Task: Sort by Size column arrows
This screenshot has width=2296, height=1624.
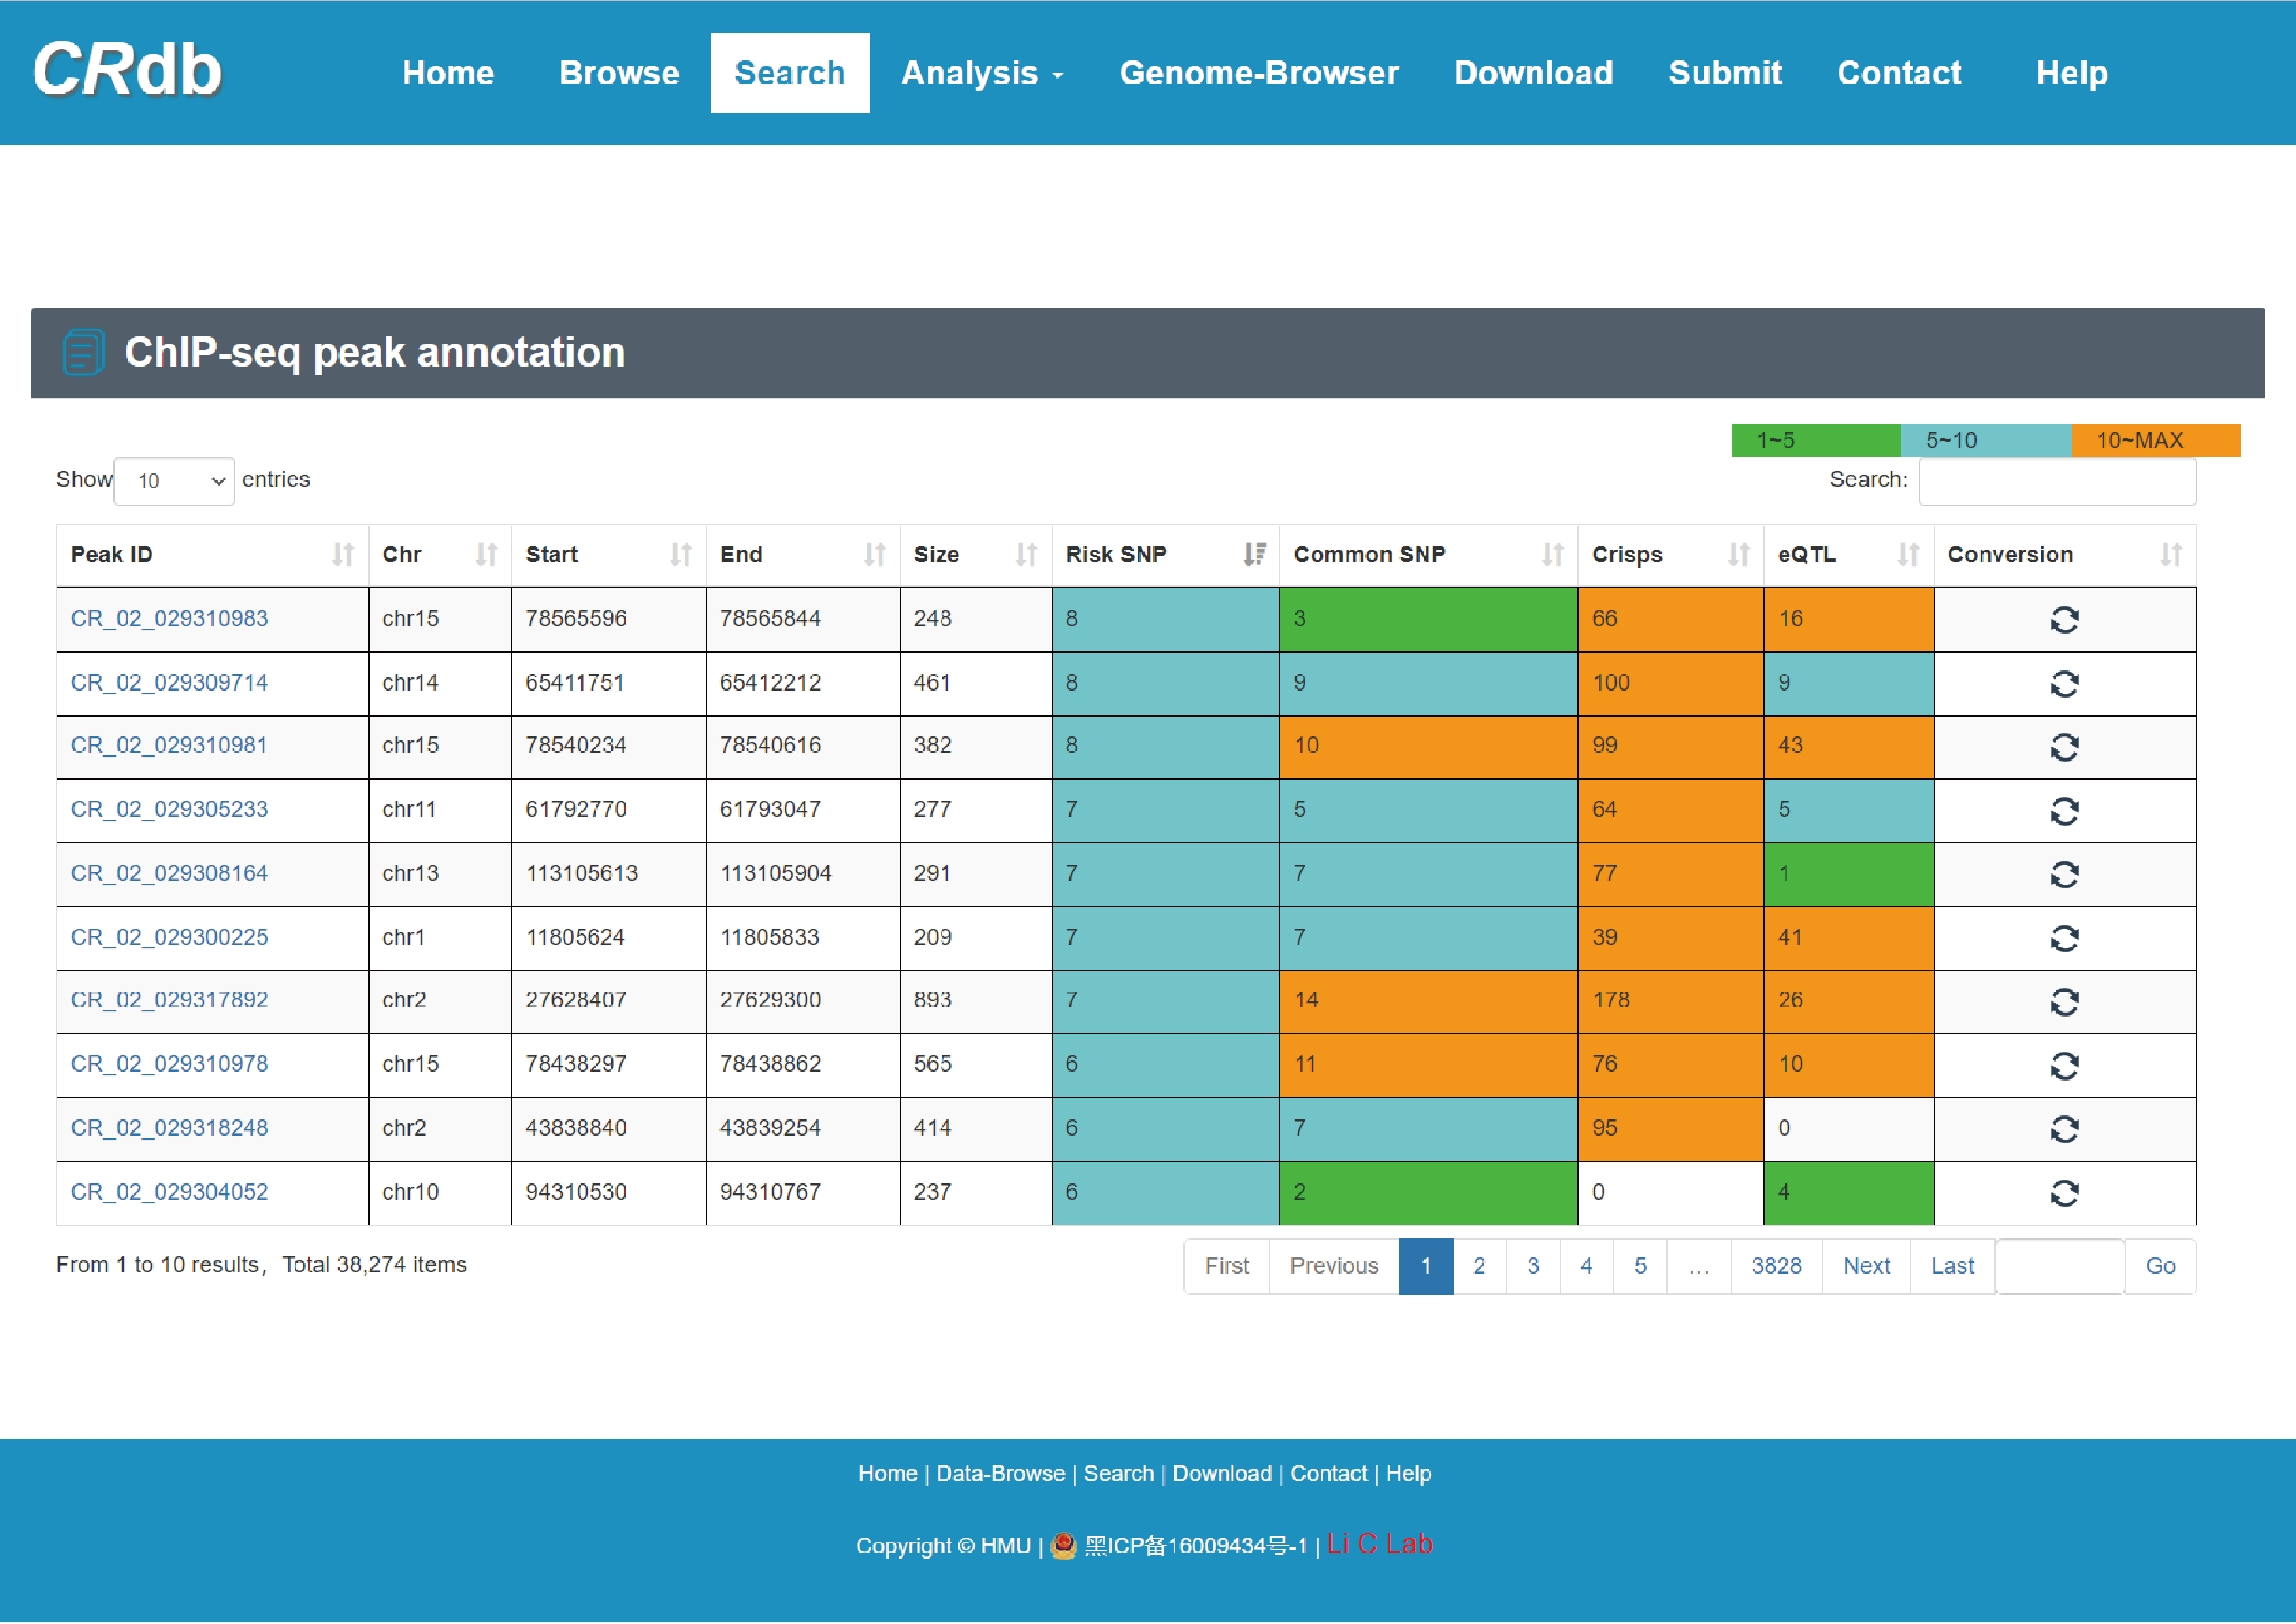Action: 1026,555
